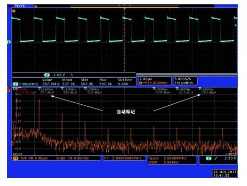Click the channel 2 badge in the trigger readout
The image size is (247, 186).
click(208, 158)
